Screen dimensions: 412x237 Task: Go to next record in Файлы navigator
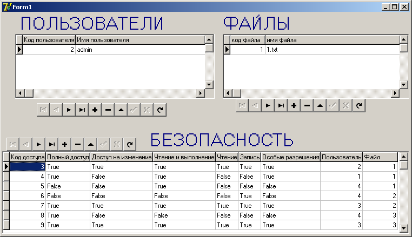click(268, 105)
